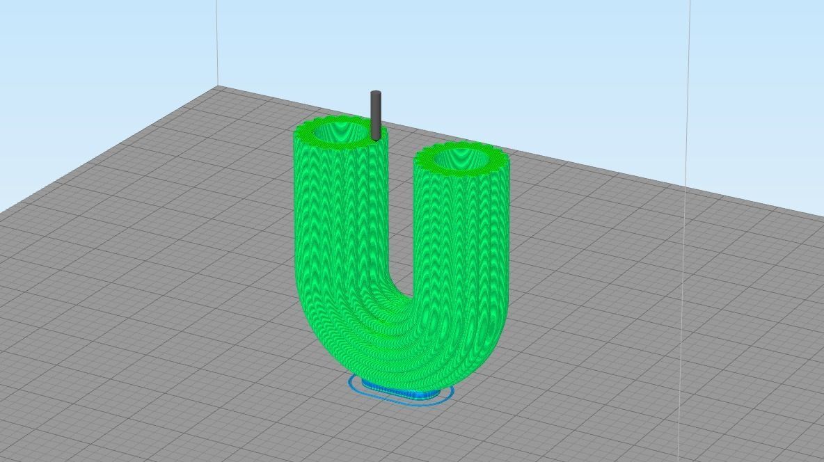The width and height of the screenshot is (824, 462).
Task: Click the blue skirt outline at model base
Action: click(x=401, y=391)
